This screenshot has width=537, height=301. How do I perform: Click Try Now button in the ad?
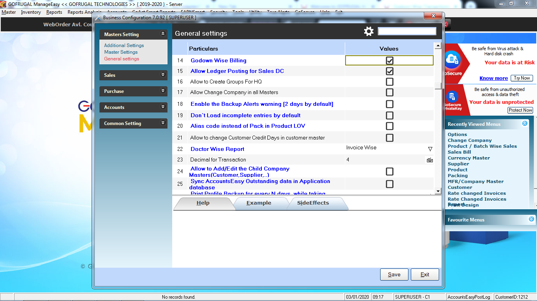(522, 78)
